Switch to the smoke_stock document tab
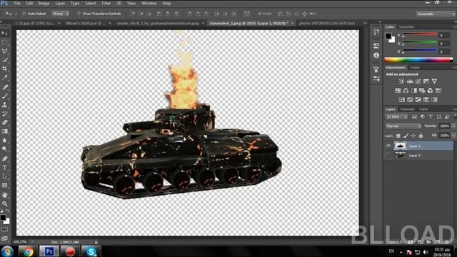Viewport: 457px width, 257px height. point(158,23)
